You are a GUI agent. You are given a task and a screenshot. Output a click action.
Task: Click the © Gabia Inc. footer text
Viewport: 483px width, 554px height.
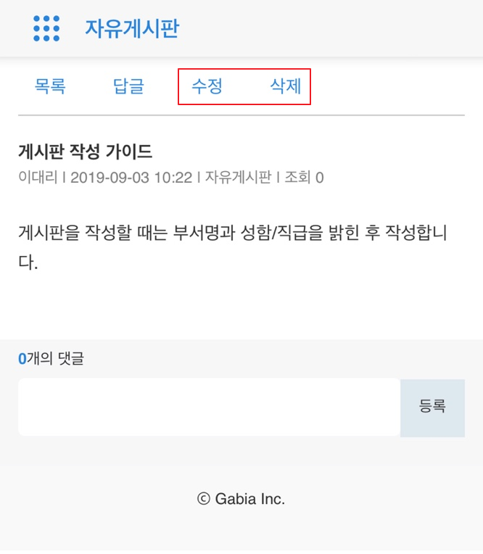tap(241, 499)
